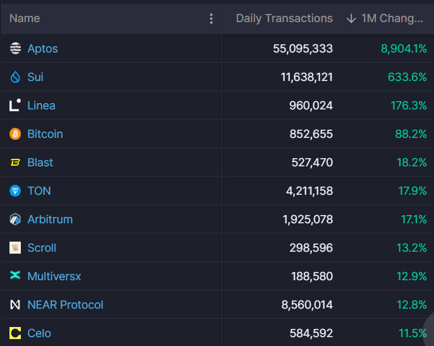The height and width of the screenshot is (346, 434).
Task: Select the 584,592 transactions cell
Action: pyautogui.click(x=311, y=333)
